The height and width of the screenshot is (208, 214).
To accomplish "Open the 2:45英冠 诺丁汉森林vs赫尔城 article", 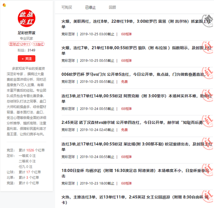I will [x=133, y=123].
